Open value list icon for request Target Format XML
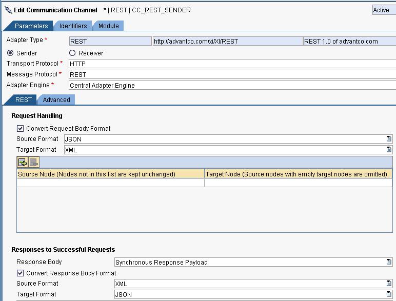This screenshot has width=396, height=301. click(x=389, y=150)
